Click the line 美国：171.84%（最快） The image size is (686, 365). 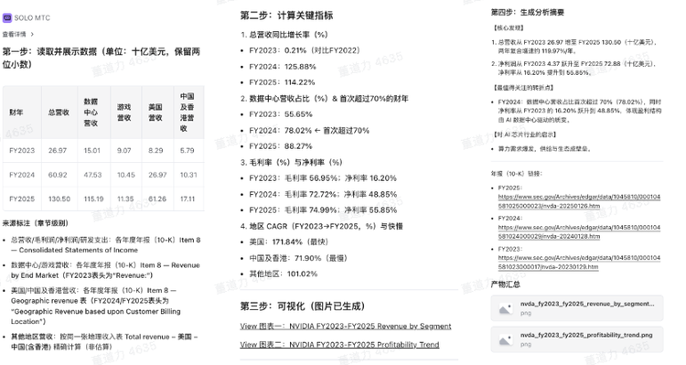(289, 242)
